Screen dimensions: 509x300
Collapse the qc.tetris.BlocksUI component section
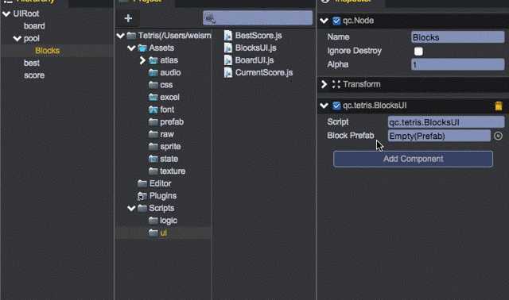[x=324, y=106]
